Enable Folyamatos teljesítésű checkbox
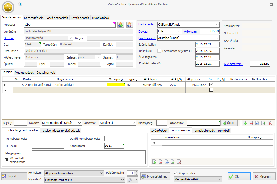The image size is (277, 184). click(159, 51)
